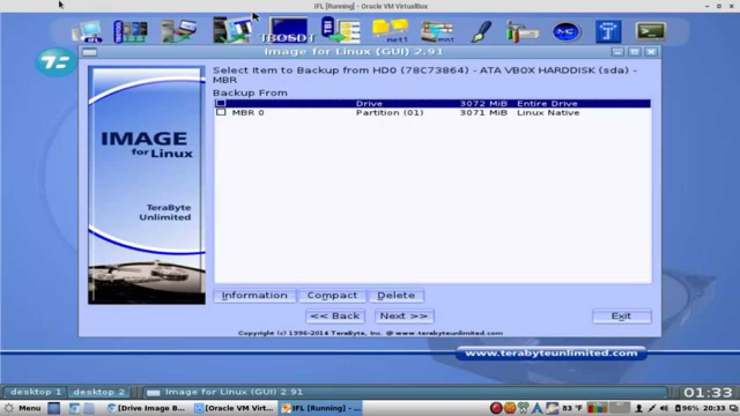Tick the Entire Drive checkbox
The height and width of the screenshot is (416, 740).
pos(221,103)
